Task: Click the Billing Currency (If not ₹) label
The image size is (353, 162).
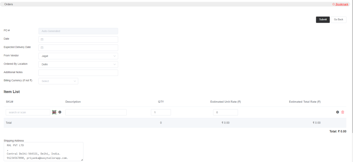Action: (x=18, y=80)
